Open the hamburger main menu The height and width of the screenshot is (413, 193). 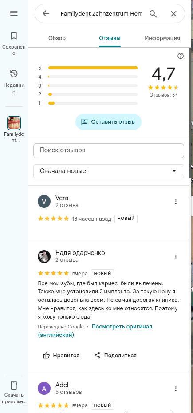point(14,13)
